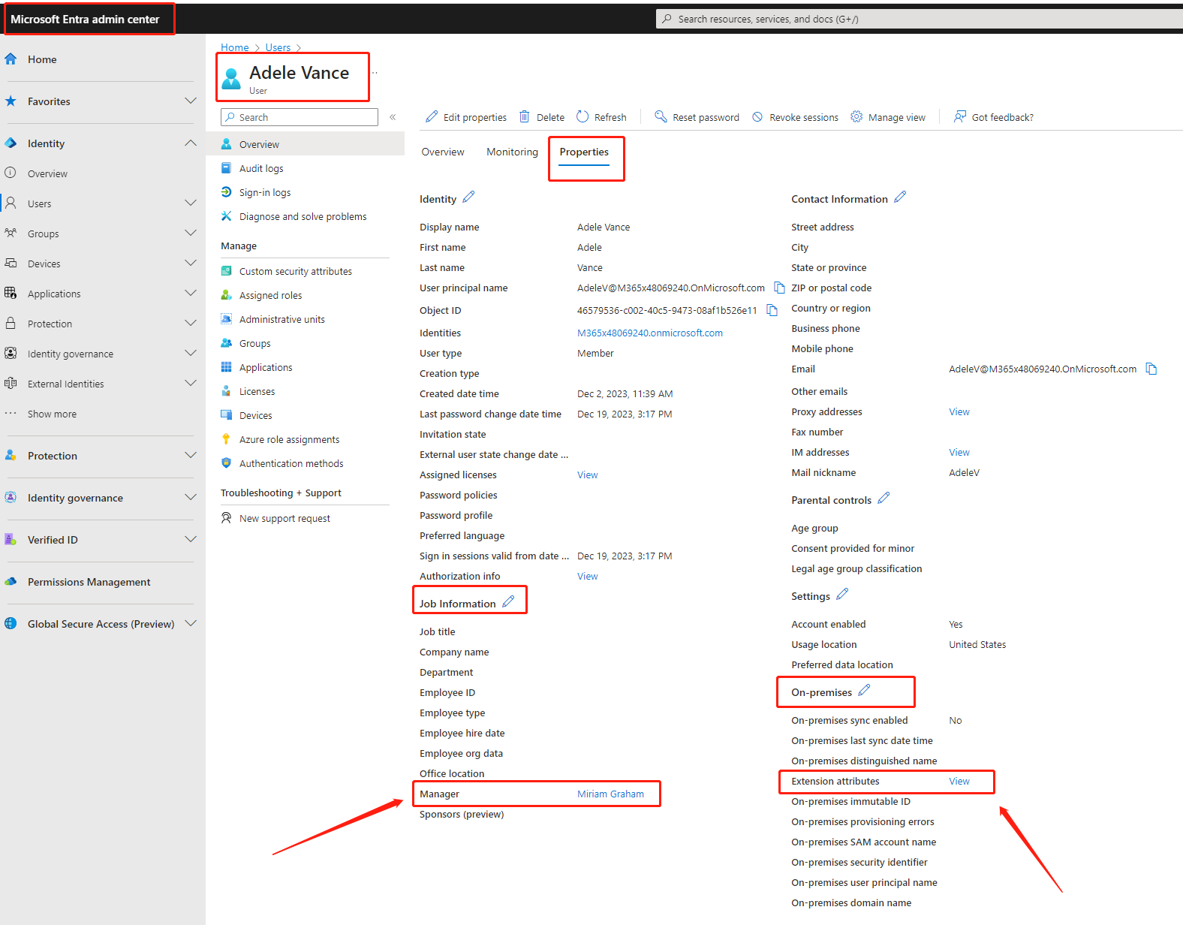Click the Refresh icon in toolbar
Screen dimensions: 1183x925
pos(582,116)
